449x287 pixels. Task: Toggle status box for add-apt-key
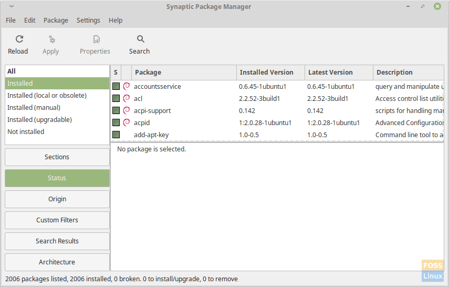[116, 135]
